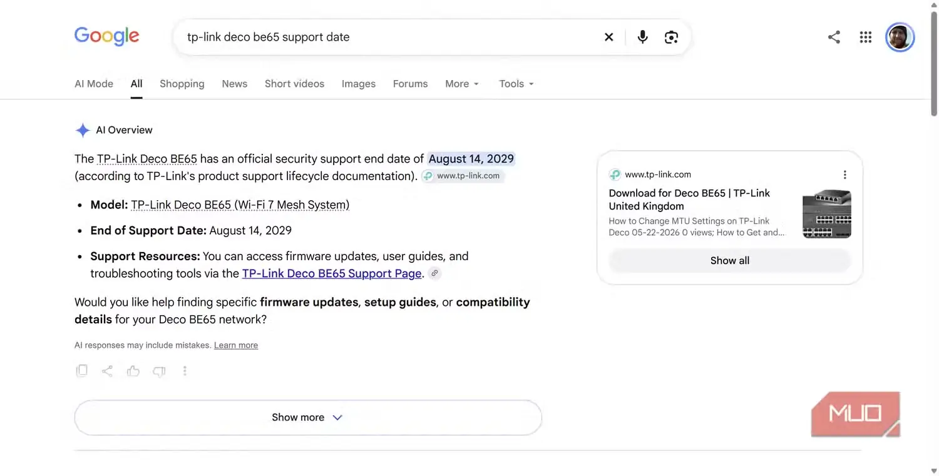Image resolution: width=939 pixels, height=476 pixels.
Task: Open Google Lens image search icon
Action: tap(671, 37)
